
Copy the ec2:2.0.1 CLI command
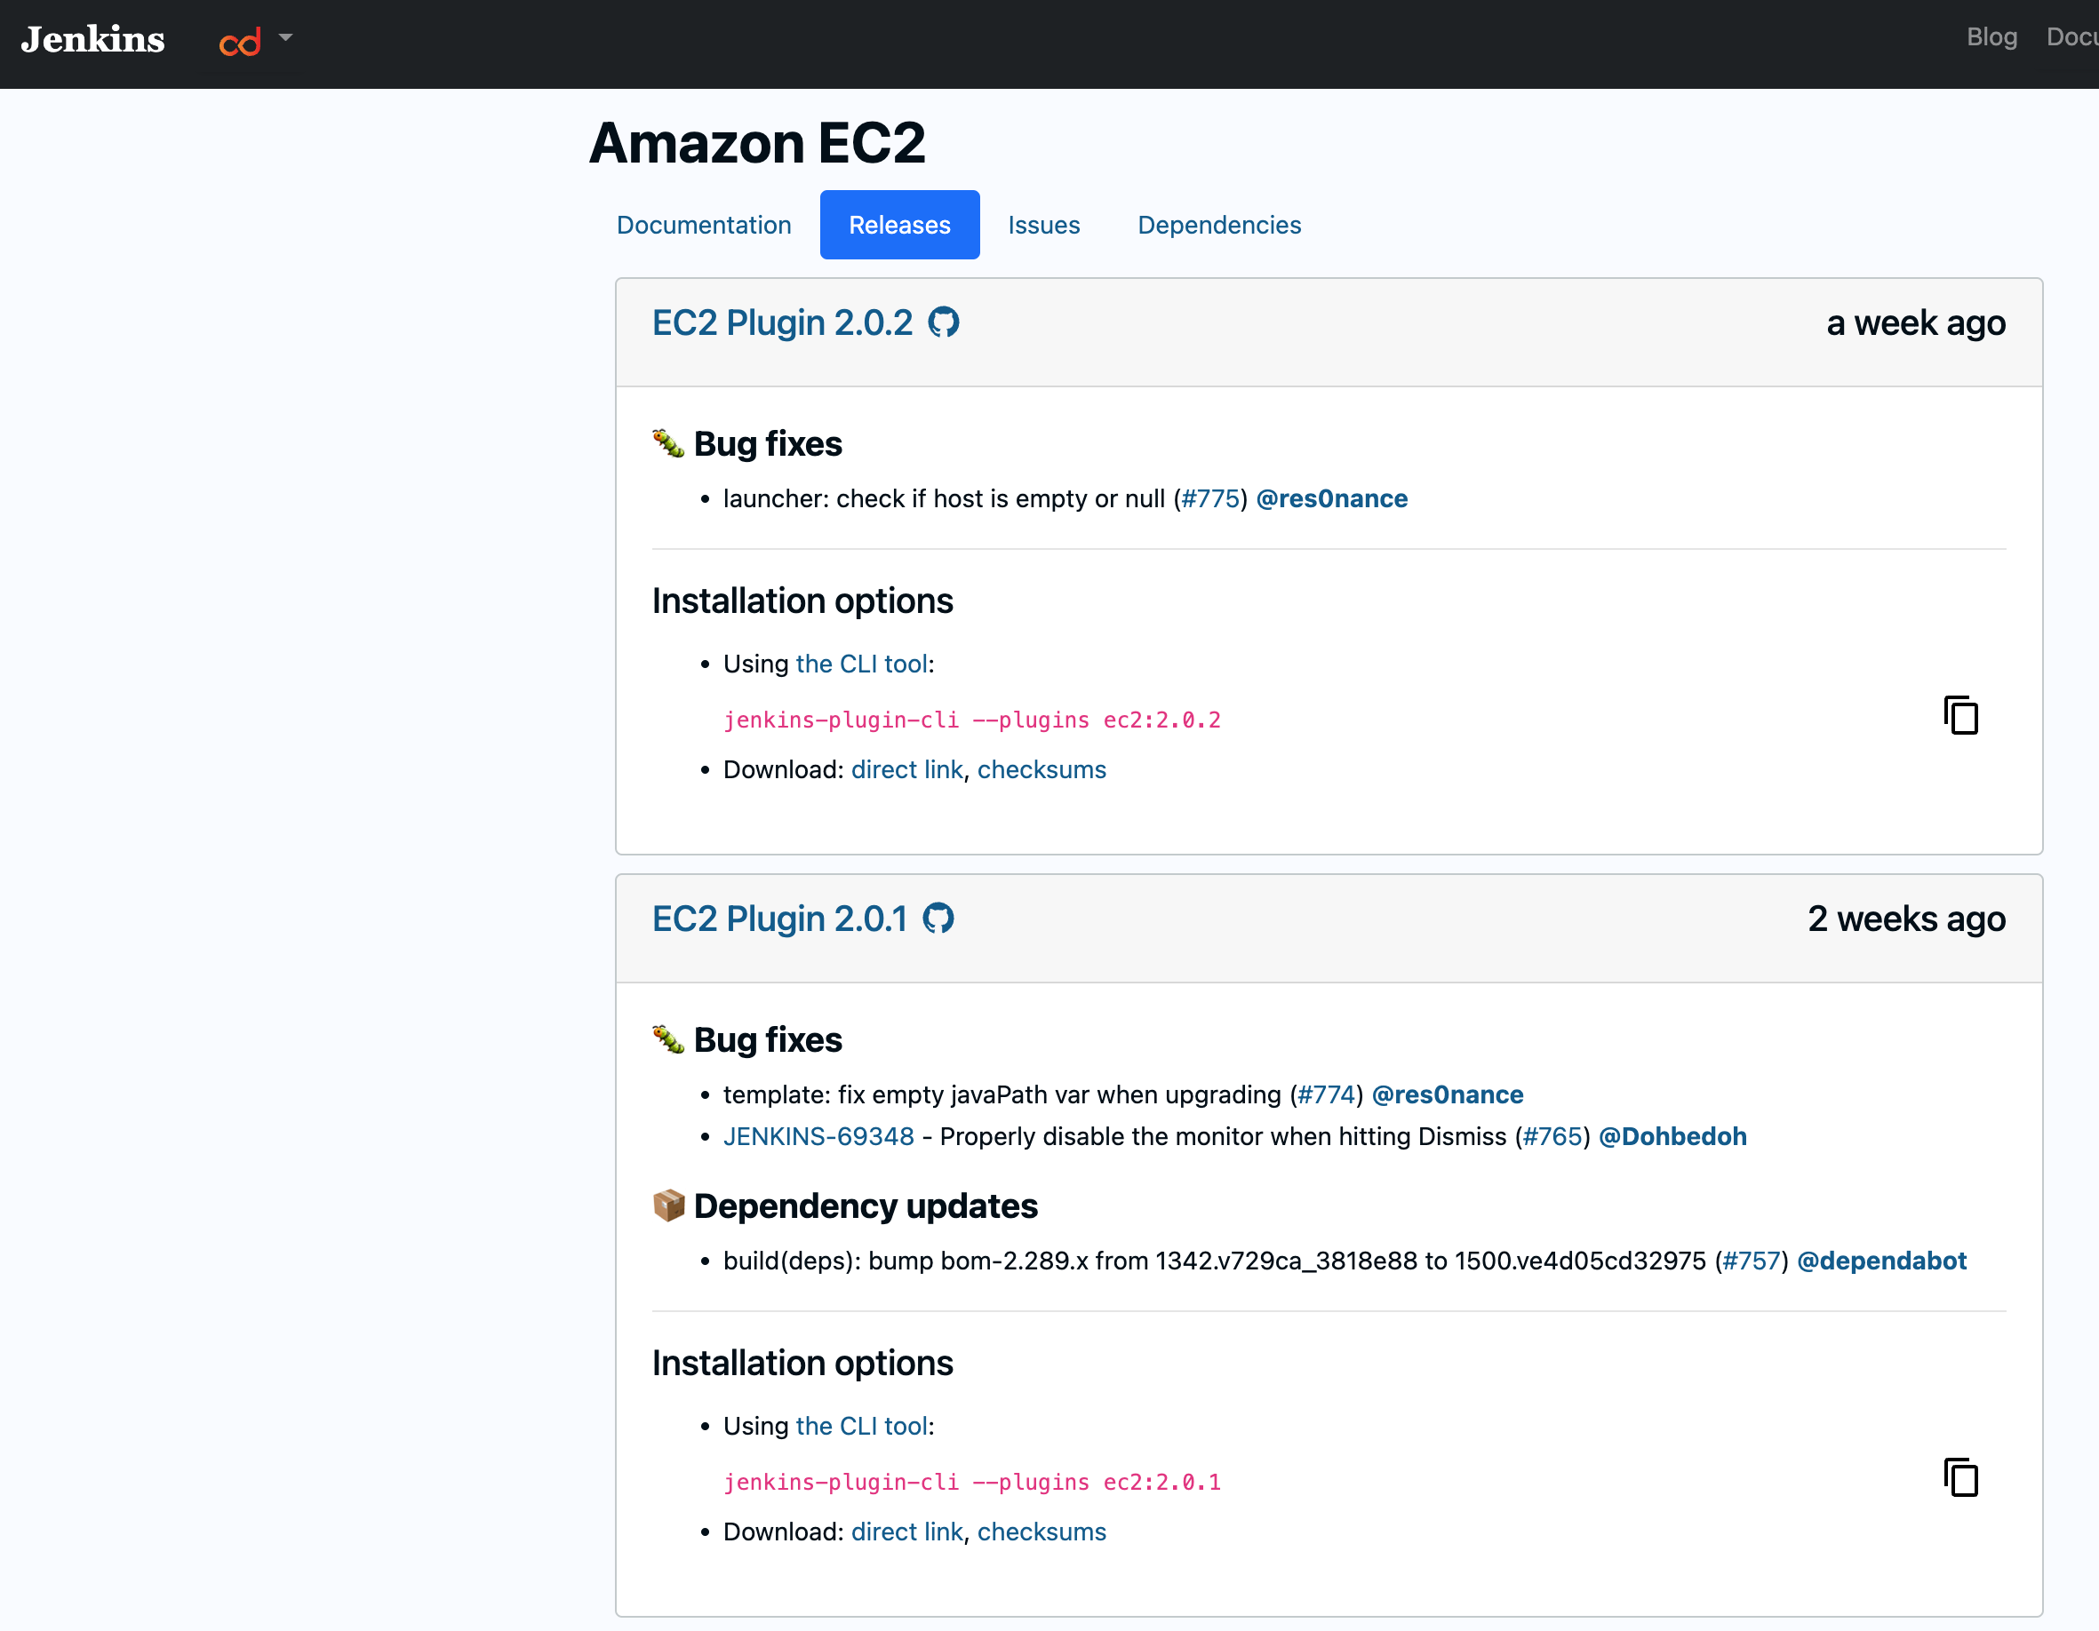coord(1960,1477)
